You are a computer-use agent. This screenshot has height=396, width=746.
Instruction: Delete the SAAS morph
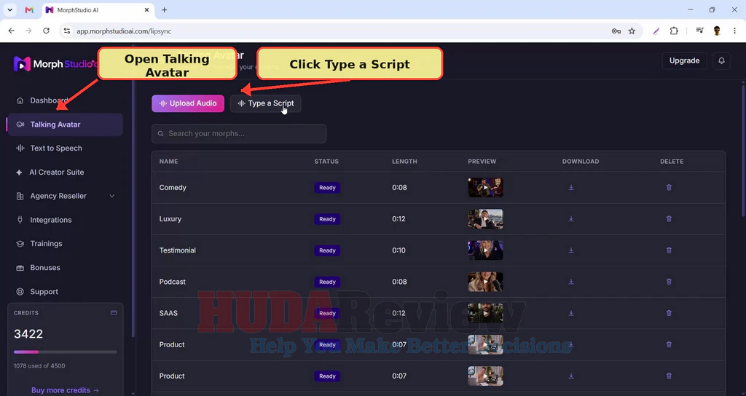669,313
